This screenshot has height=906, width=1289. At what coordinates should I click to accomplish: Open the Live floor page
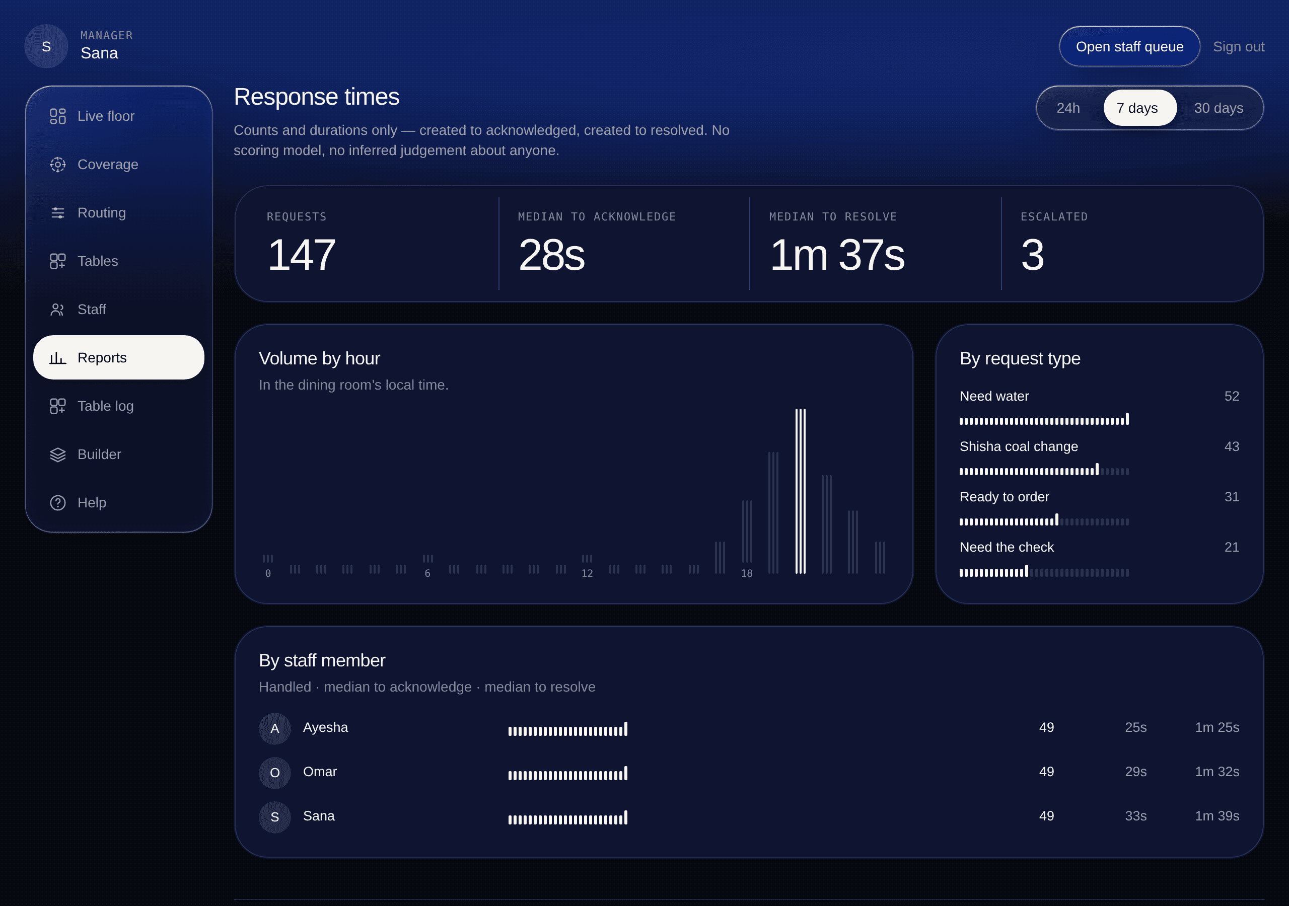coord(118,116)
